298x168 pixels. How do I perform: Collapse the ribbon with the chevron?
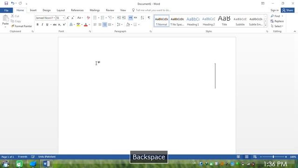pyautogui.click(x=295, y=31)
